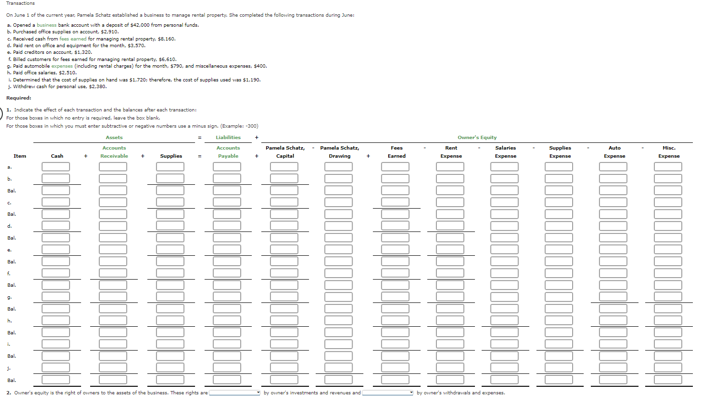Open the 'expenses' link in transaction g

pyautogui.click(x=62, y=66)
